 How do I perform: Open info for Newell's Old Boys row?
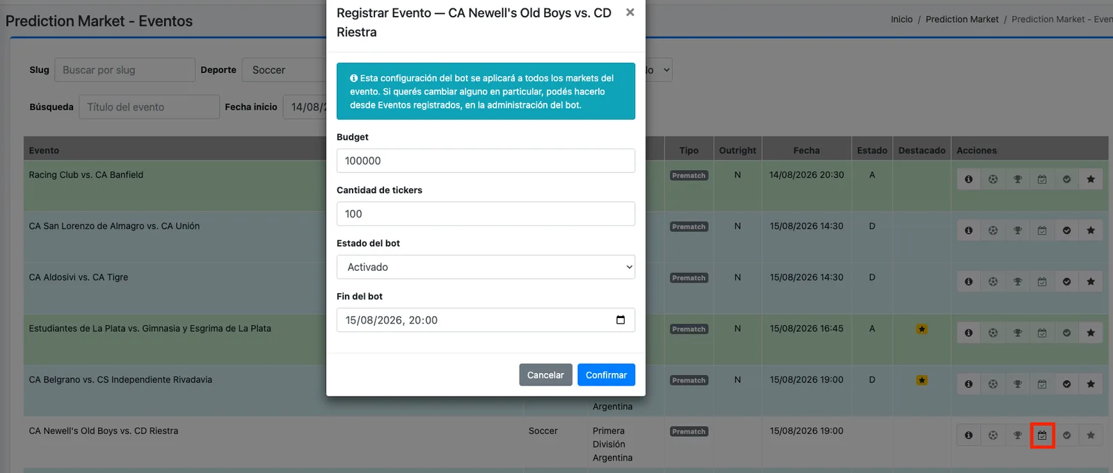click(x=968, y=435)
